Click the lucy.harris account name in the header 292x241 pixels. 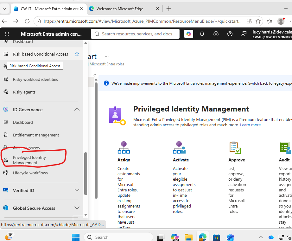click(272, 32)
